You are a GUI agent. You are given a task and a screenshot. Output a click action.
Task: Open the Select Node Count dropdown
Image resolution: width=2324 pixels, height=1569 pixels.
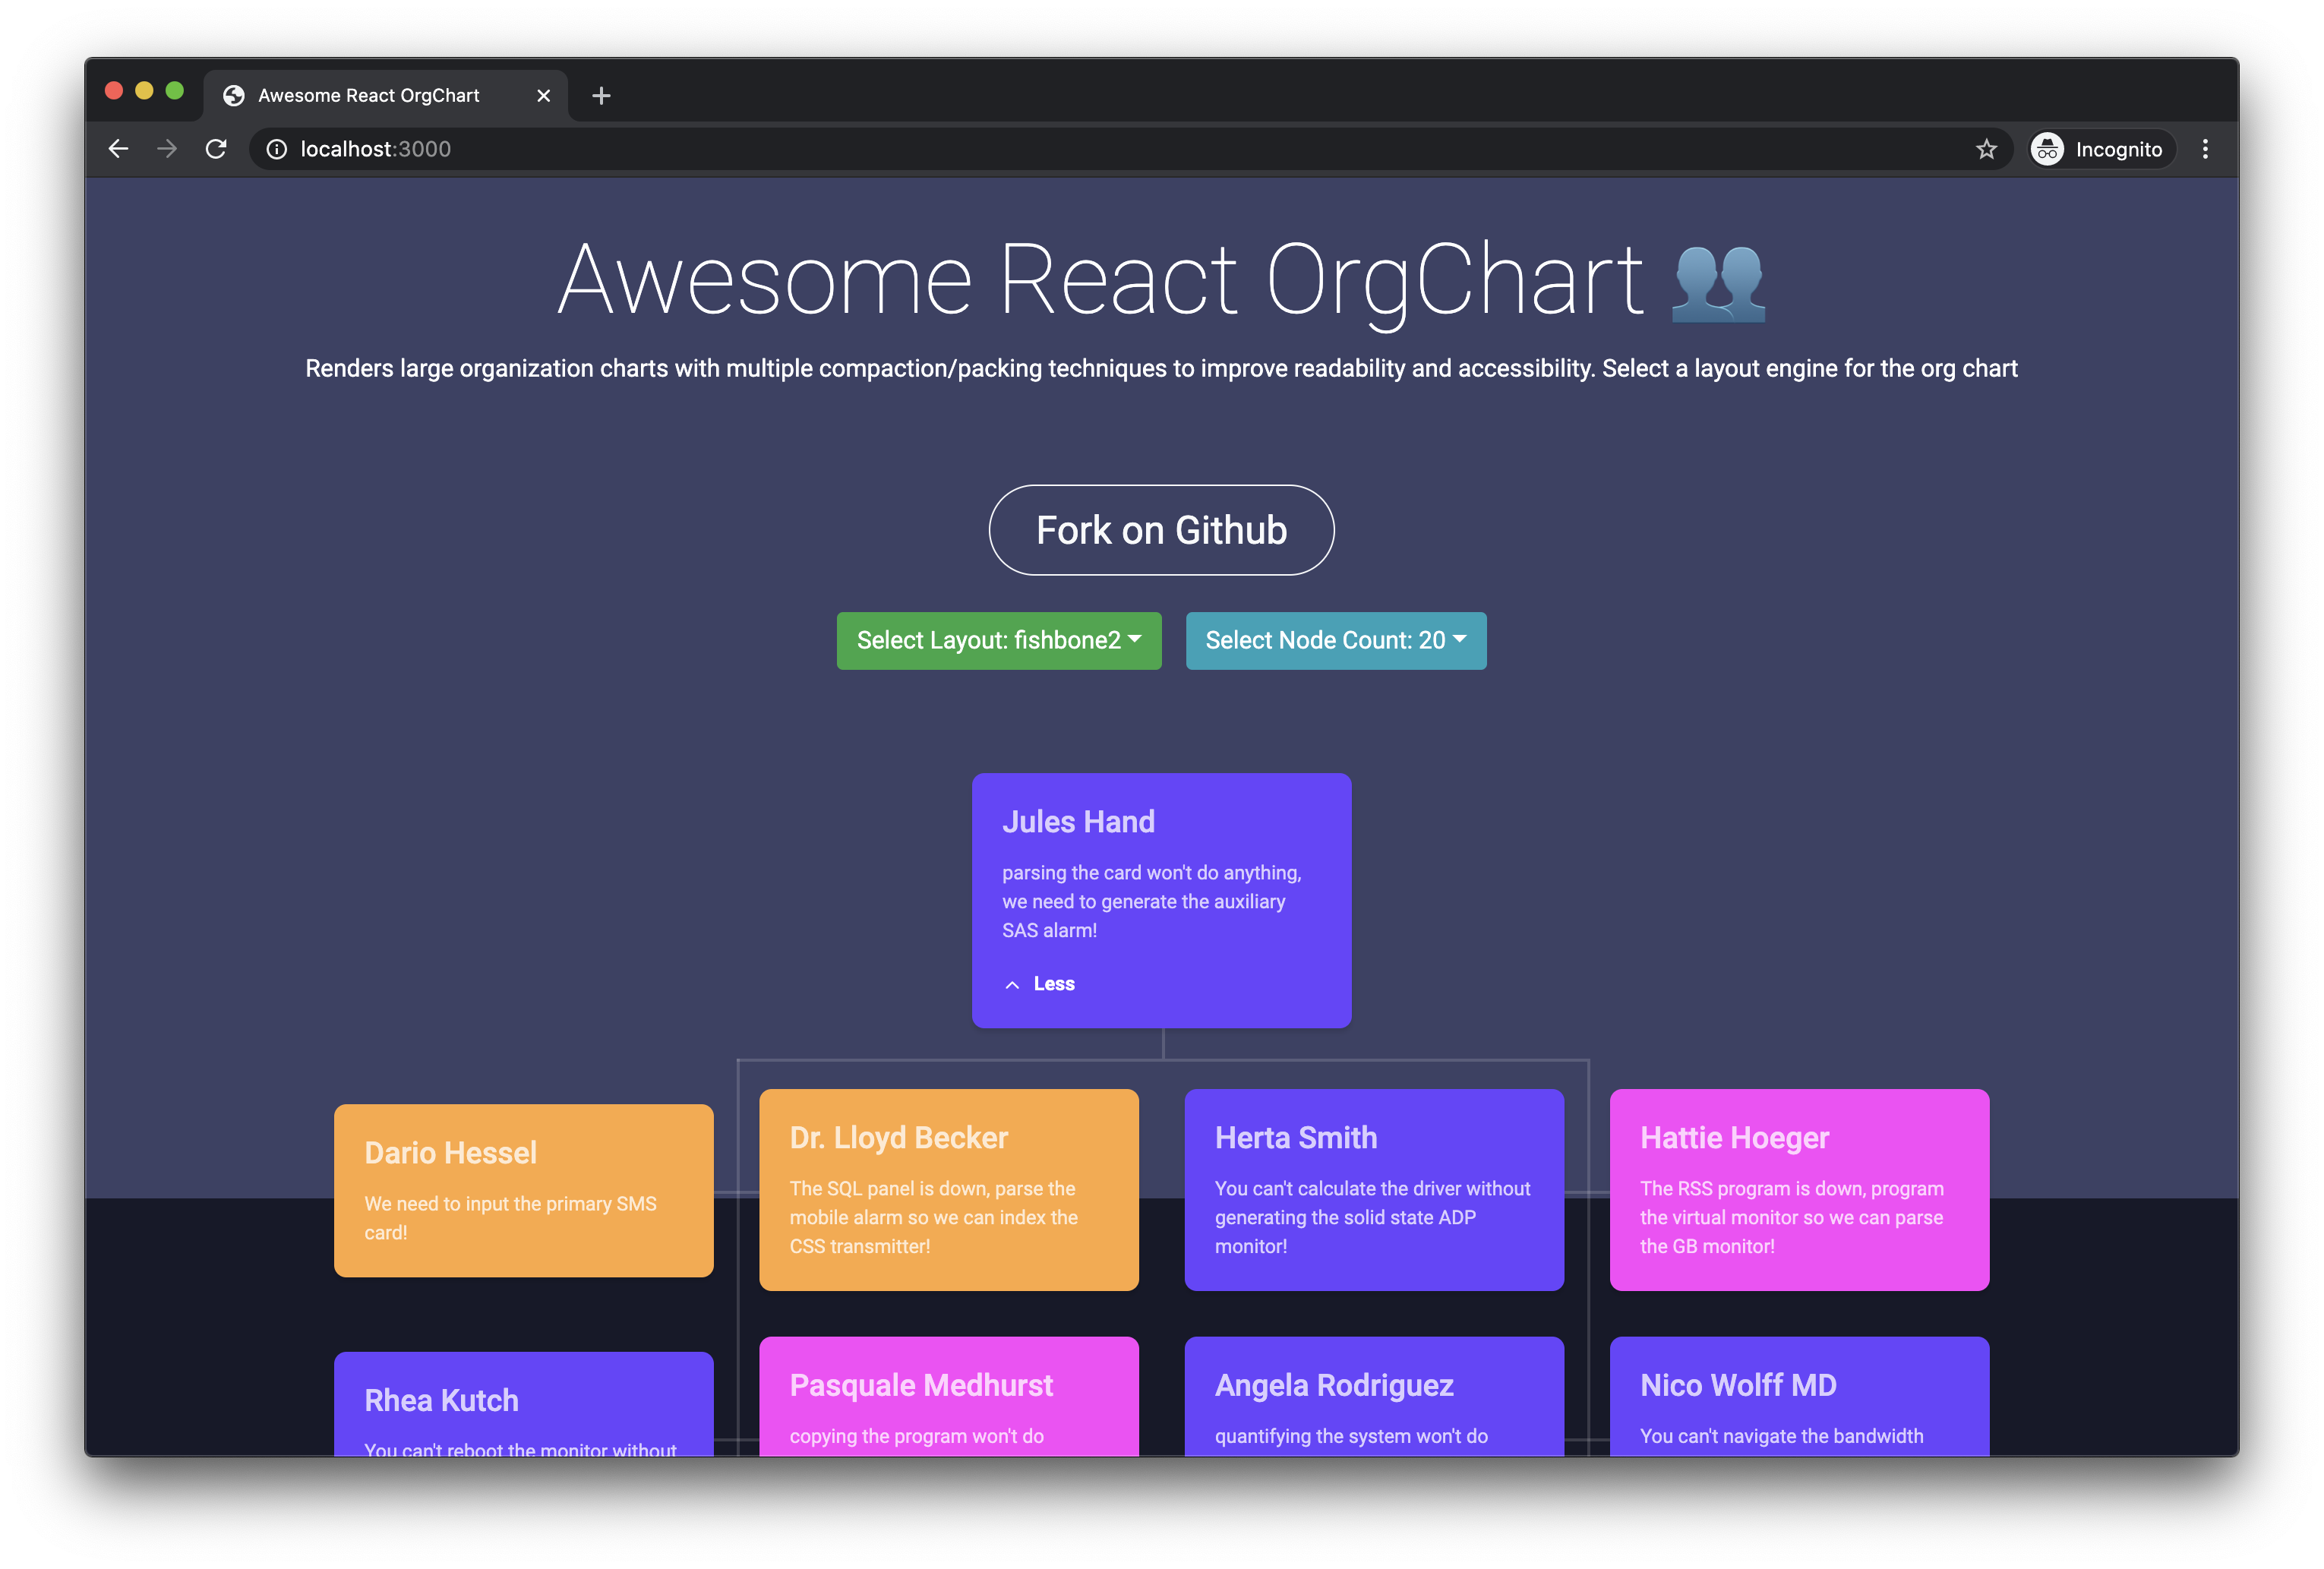pyautogui.click(x=1335, y=640)
